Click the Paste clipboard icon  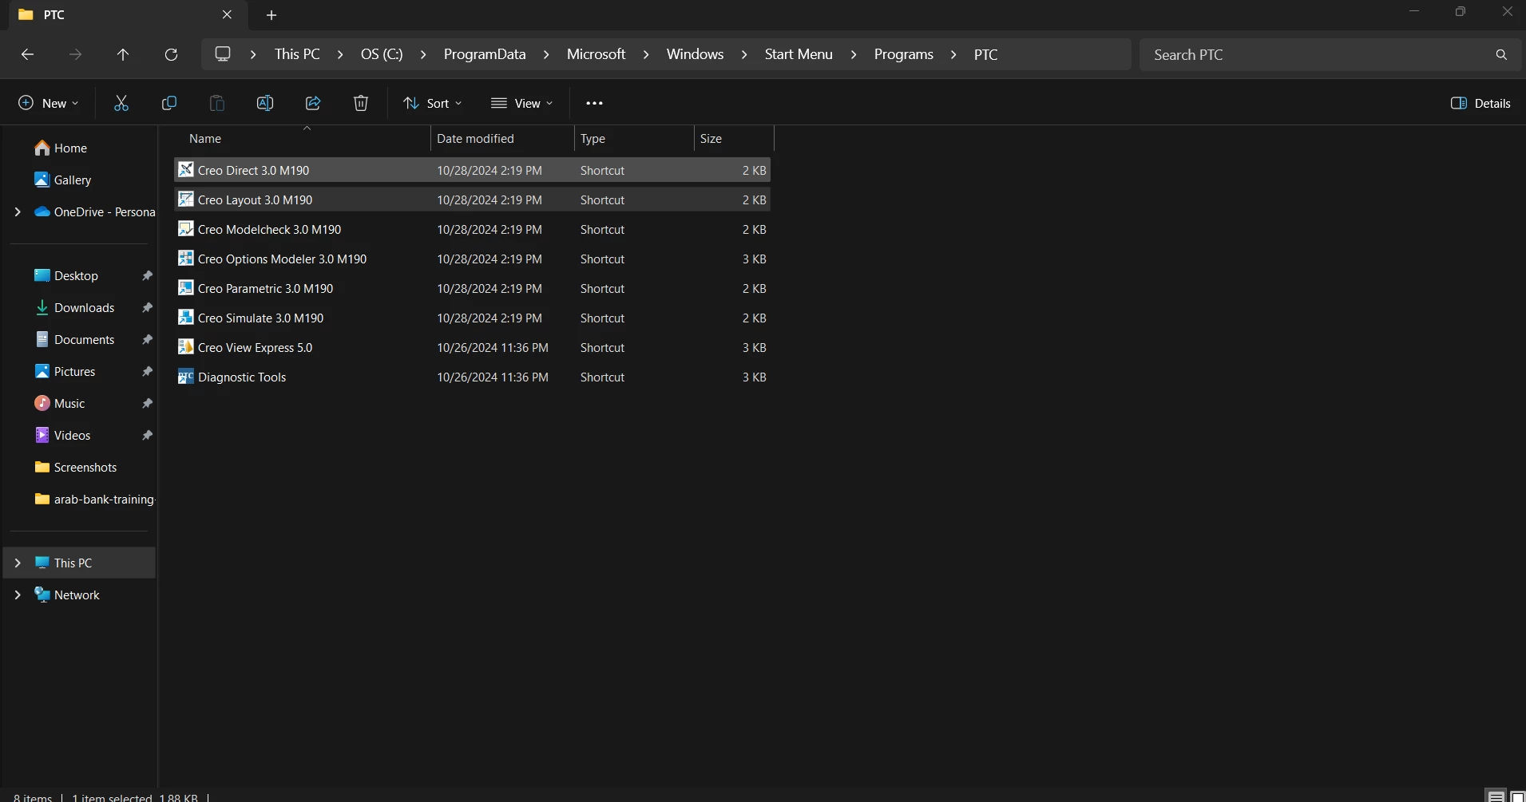click(x=217, y=103)
